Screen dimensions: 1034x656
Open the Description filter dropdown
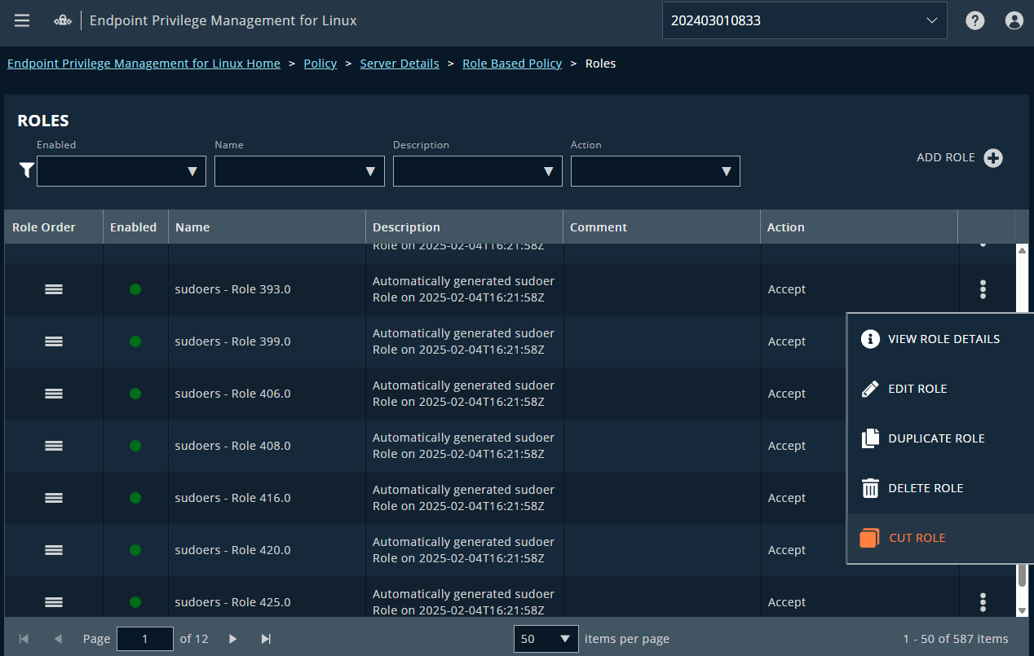[478, 171]
